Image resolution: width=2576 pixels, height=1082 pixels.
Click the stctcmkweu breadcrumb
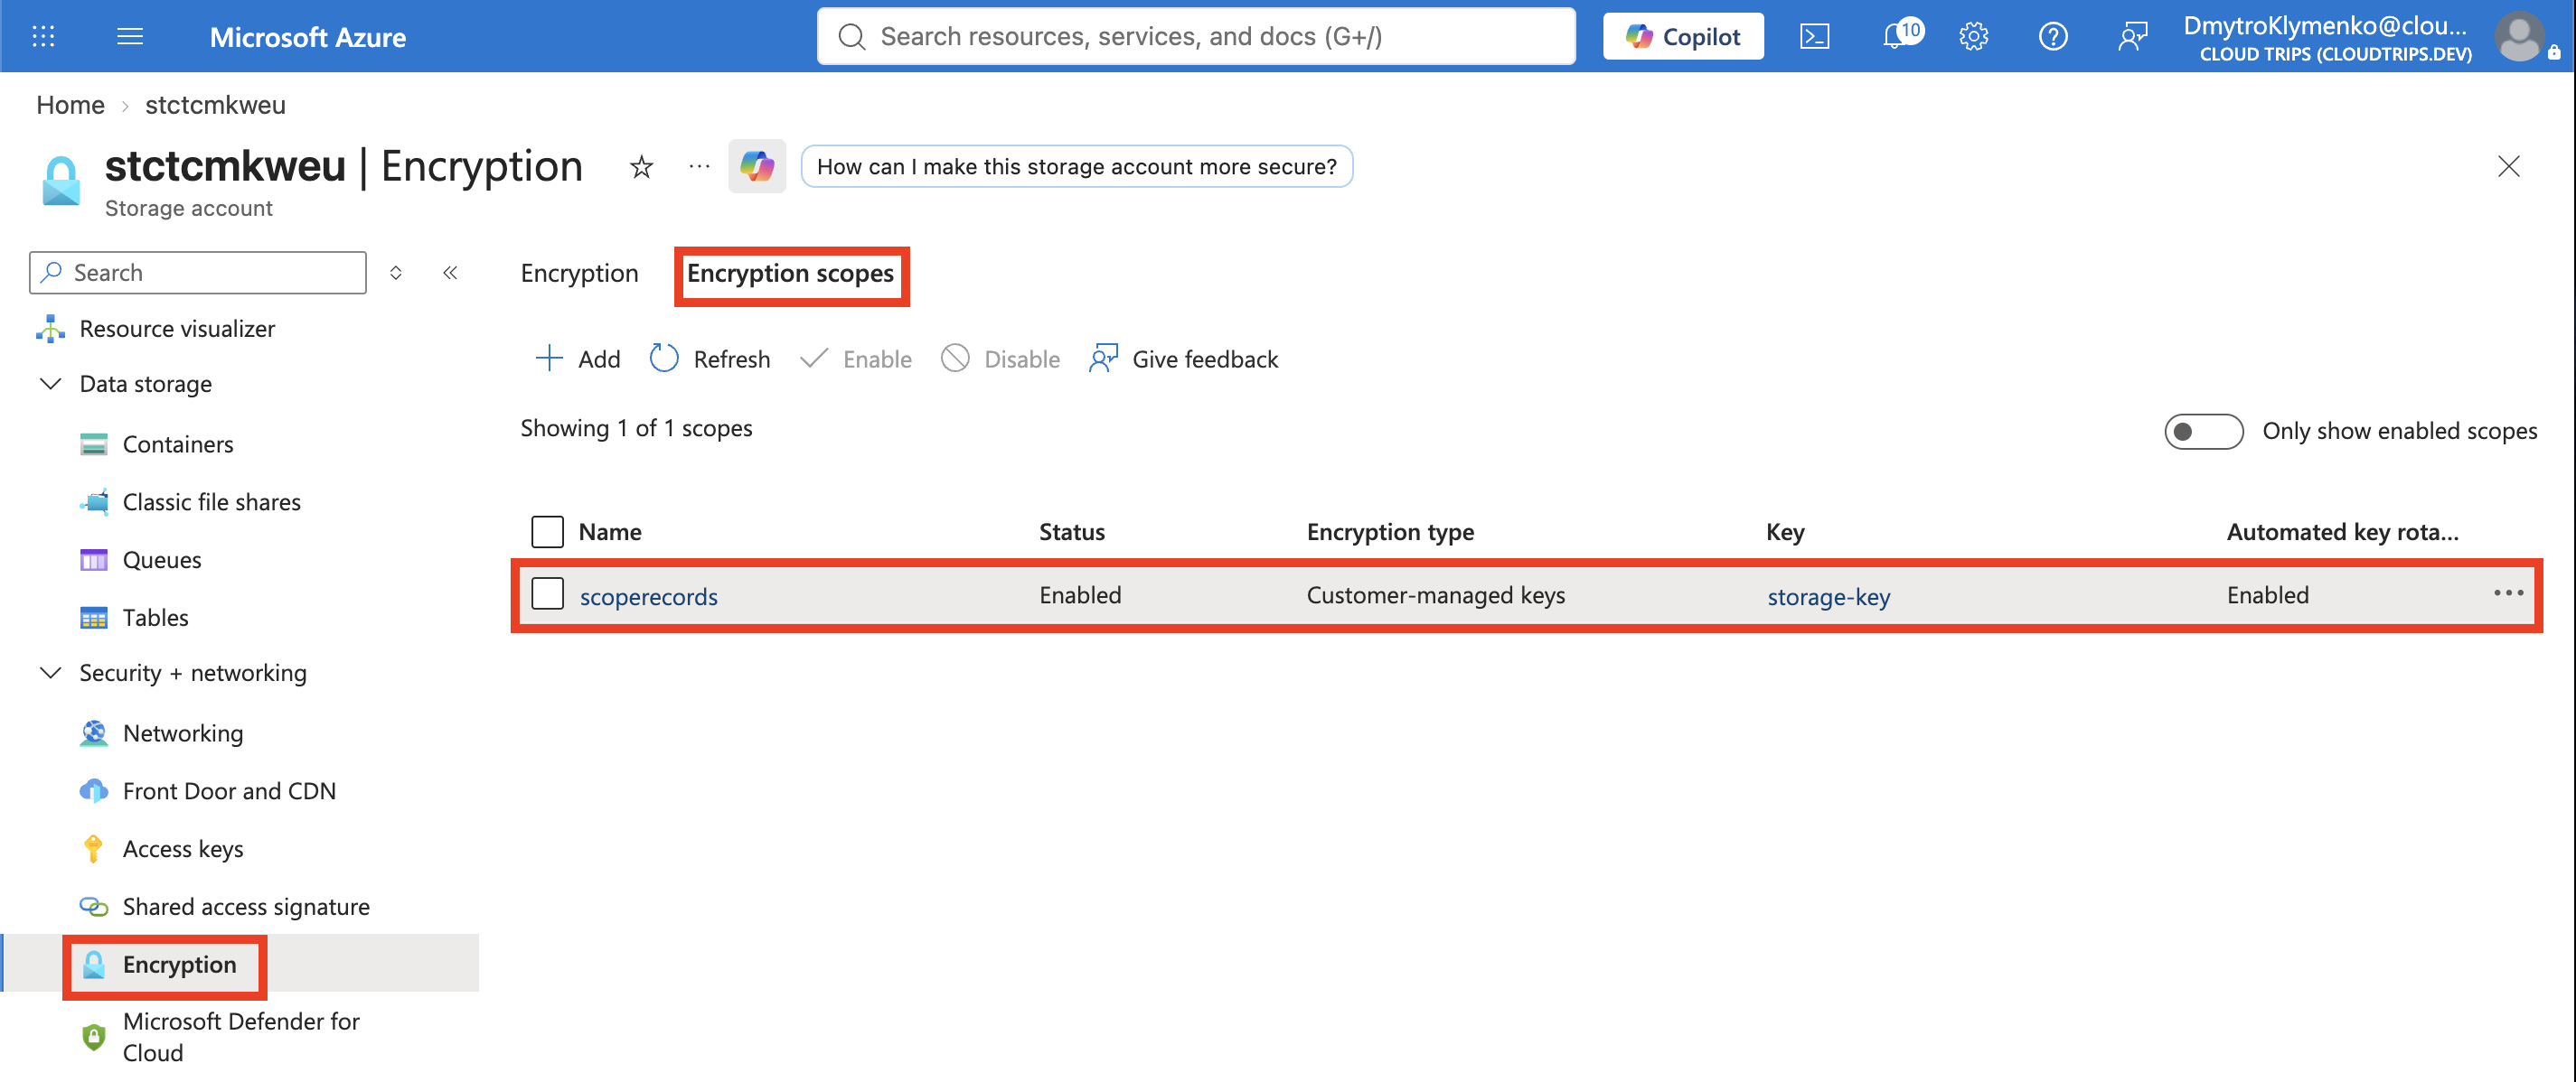[x=215, y=104]
